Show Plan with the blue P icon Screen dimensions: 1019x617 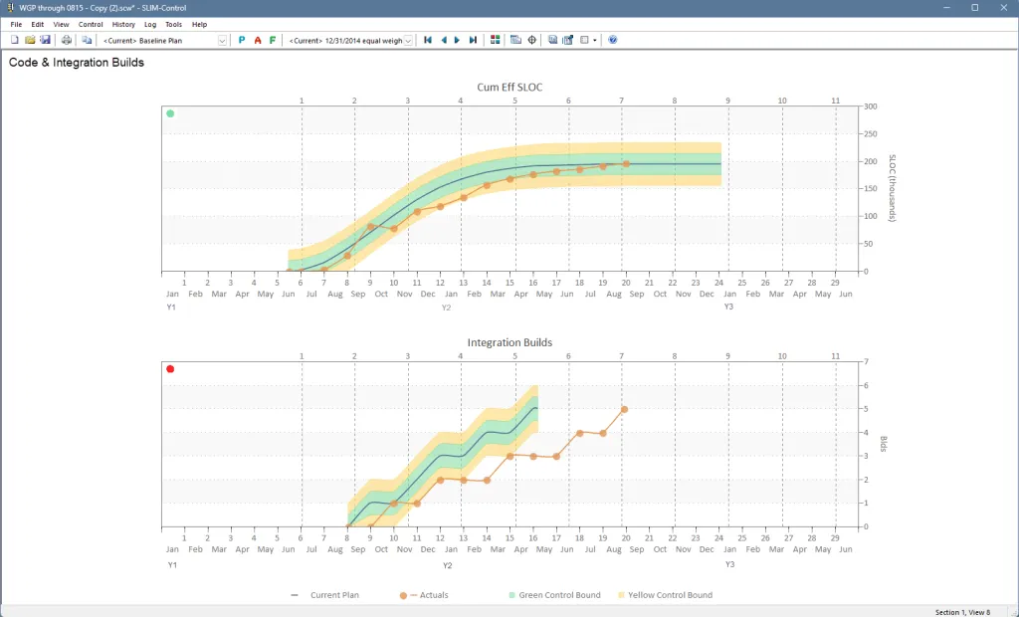[242, 41]
